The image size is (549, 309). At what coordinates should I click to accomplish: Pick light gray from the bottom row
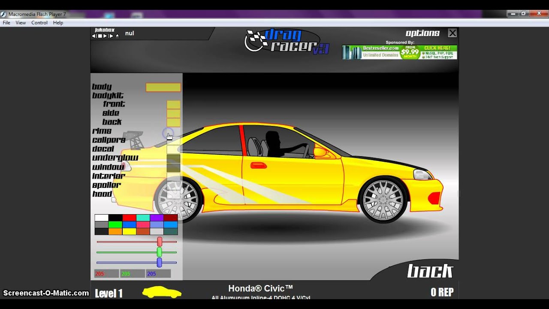click(157, 232)
